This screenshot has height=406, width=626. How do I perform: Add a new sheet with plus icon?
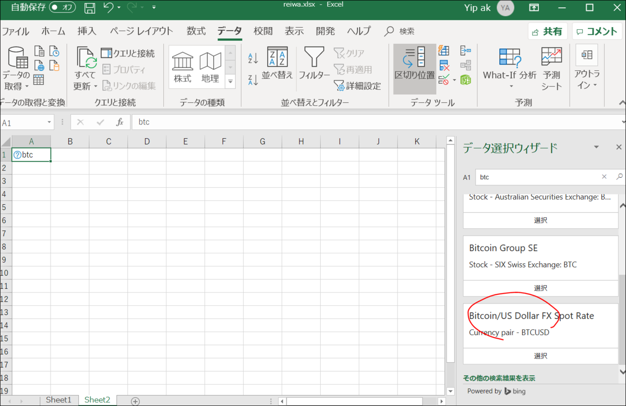pos(135,401)
